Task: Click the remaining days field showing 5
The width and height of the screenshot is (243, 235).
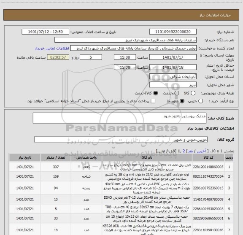Action: pyautogui.click(x=91, y=57)
